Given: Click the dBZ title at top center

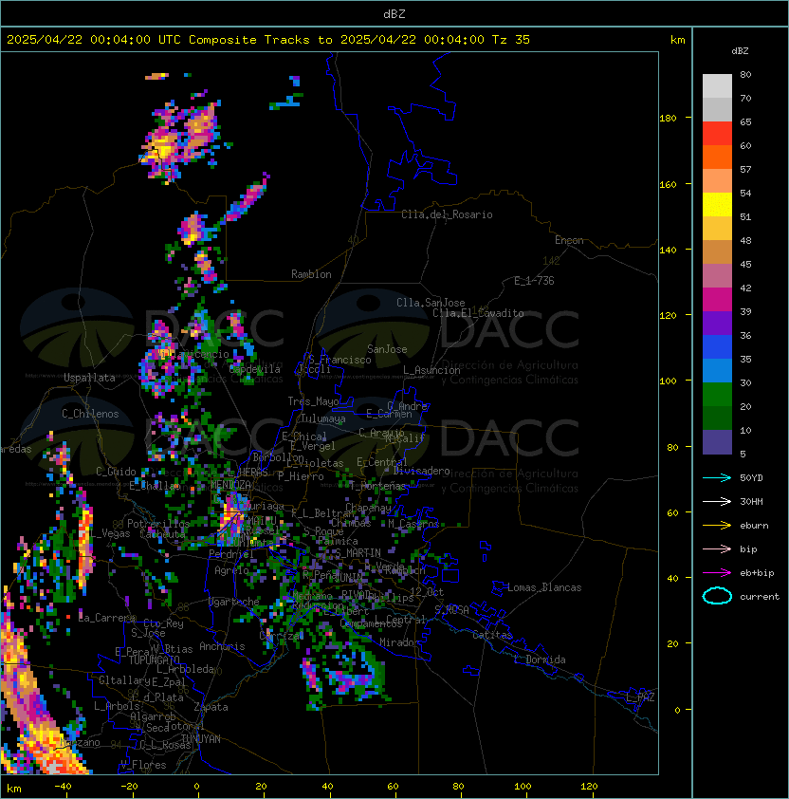Looking at the screenshot, I should point(394,13).
